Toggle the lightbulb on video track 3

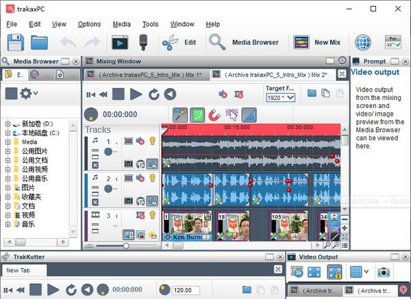pos(153,217)
